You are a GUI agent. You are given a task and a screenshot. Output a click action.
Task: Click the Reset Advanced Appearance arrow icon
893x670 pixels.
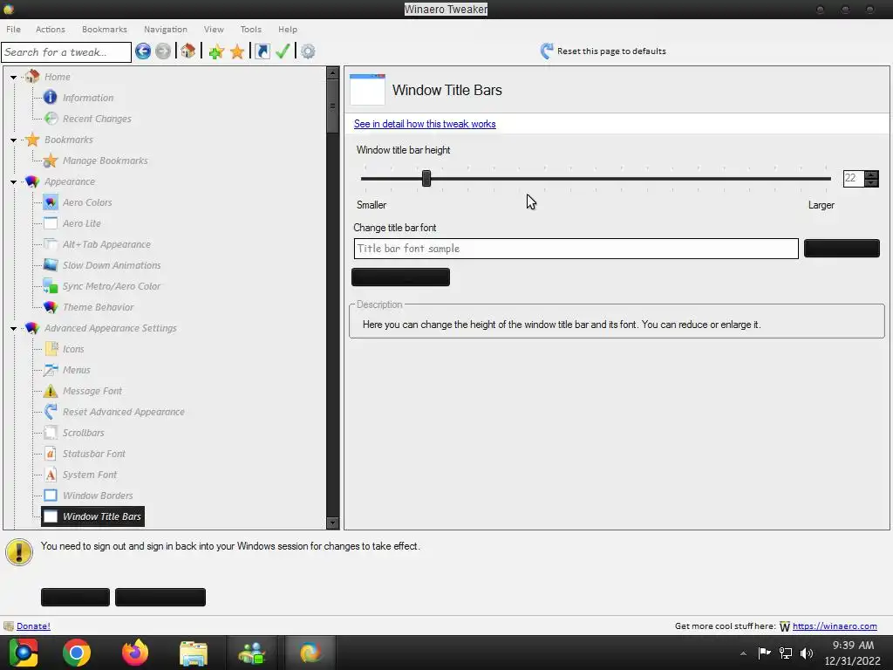(50, 412)
